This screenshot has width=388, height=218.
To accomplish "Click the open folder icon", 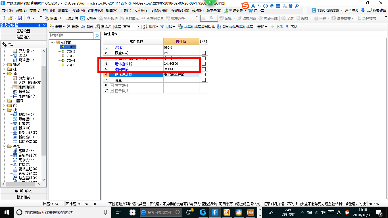I will point(10,18).
